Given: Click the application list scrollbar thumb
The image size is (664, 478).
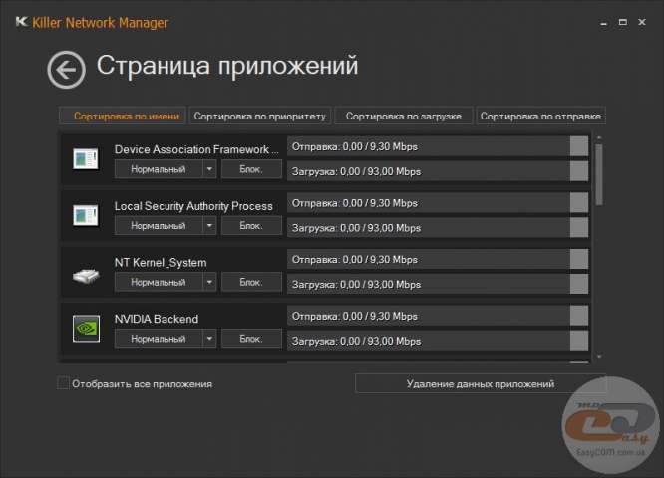Looking at the screenshot, I should (599, 174).
